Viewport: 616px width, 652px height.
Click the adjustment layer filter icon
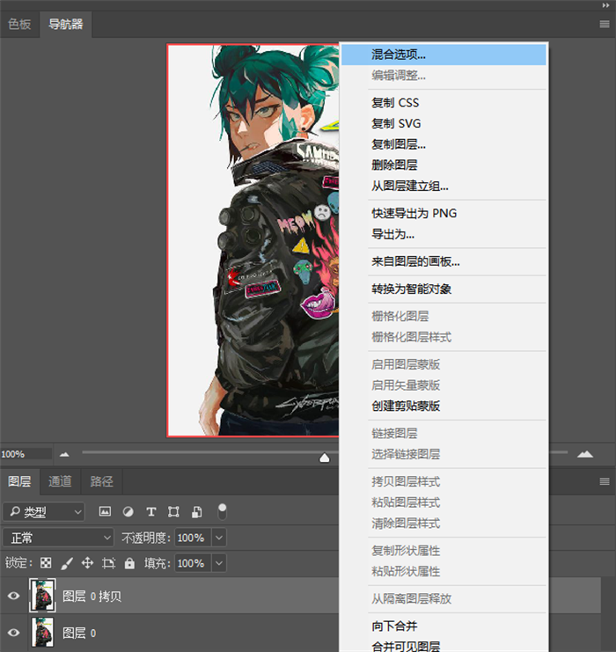pos(128,511)
